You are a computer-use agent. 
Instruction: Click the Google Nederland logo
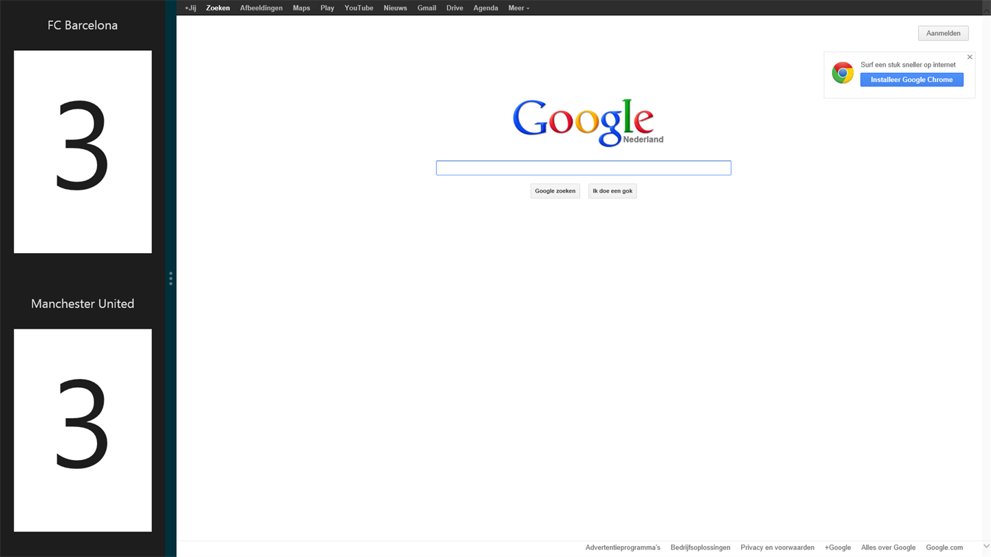click(x=584, y=122)
